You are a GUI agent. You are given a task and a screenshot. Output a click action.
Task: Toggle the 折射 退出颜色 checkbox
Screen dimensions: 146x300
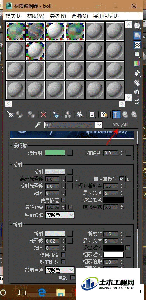128,248
